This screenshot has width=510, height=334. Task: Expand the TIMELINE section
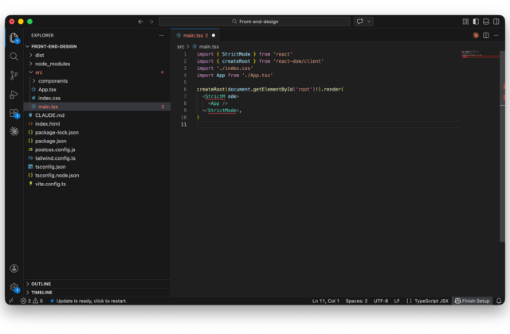point(97,293)
